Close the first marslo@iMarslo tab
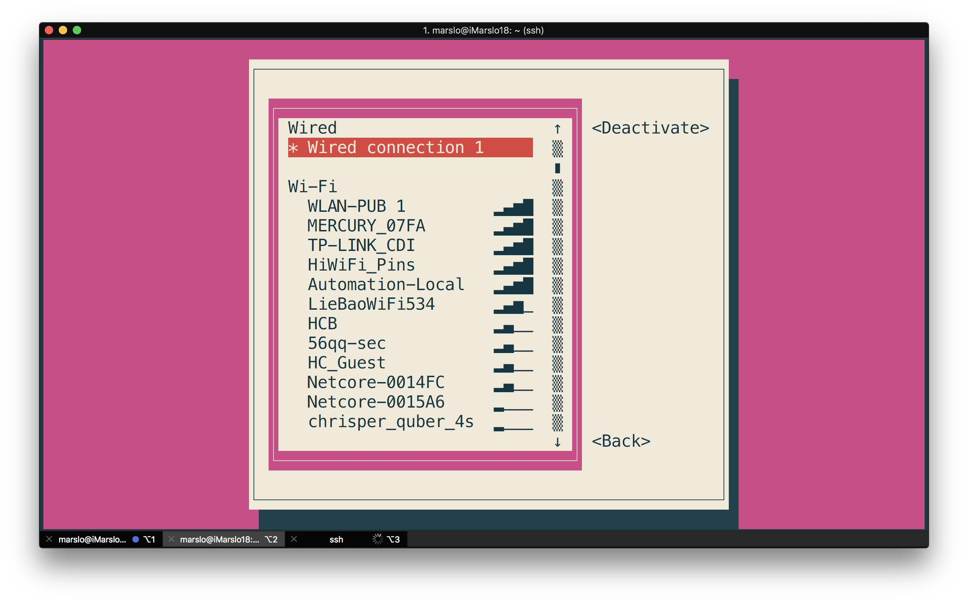Image resolution: width=968 pixels, height=604 pixels. coord(49,539)
